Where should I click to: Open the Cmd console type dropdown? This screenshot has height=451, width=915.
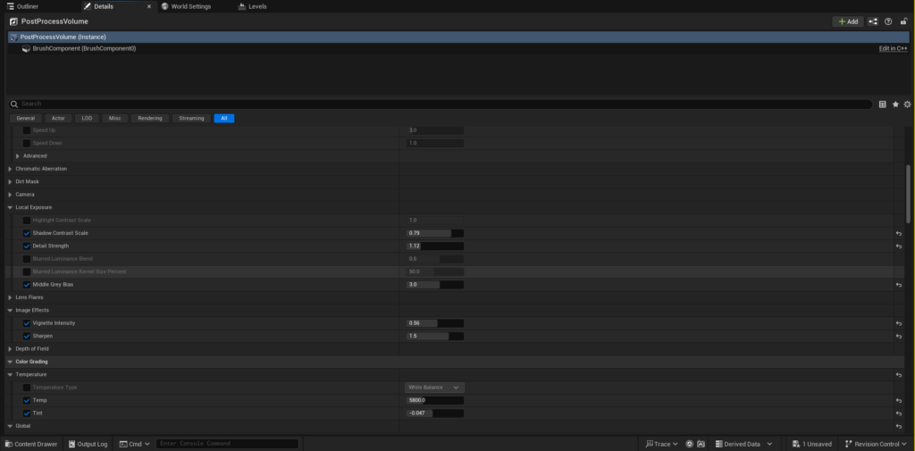[x=135, y=444]
